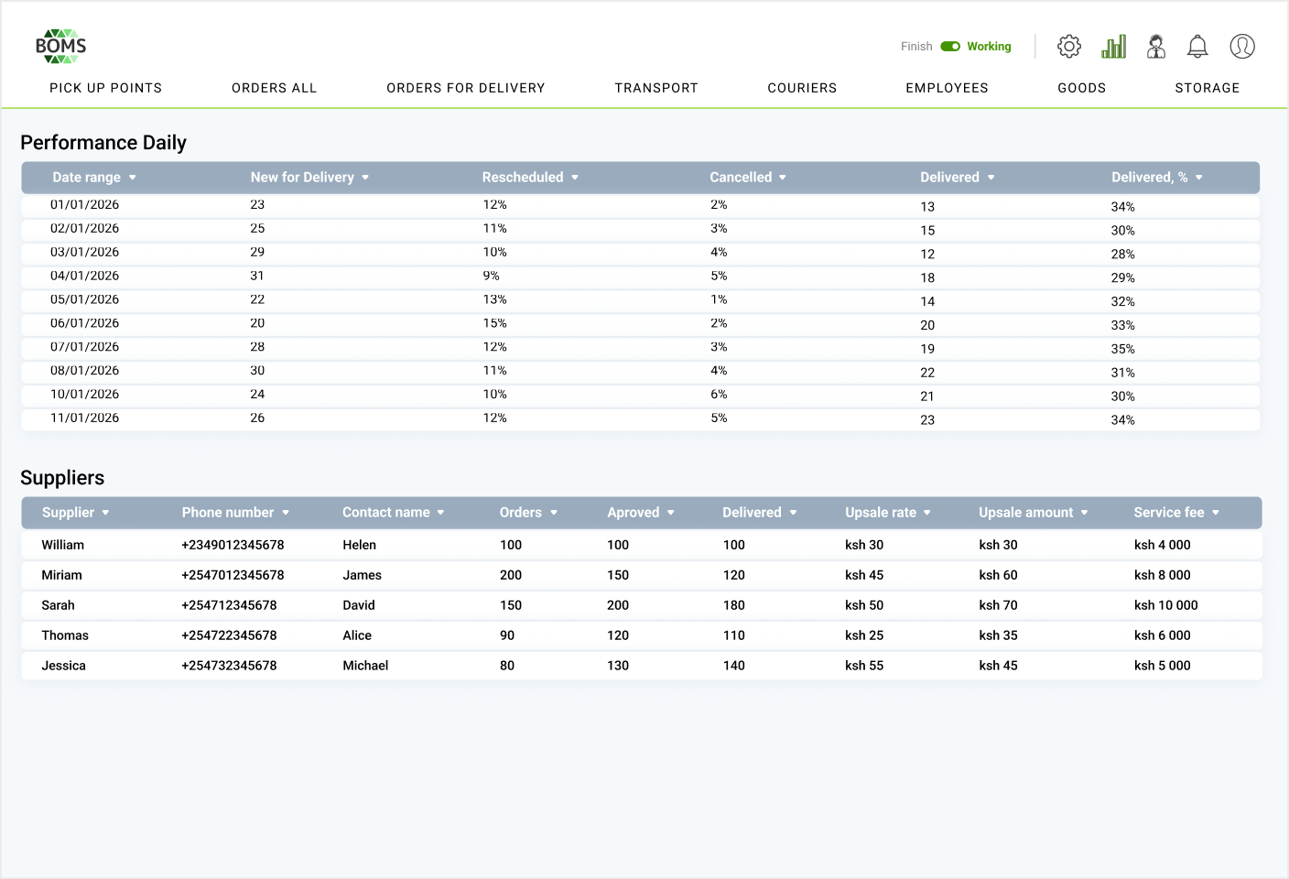
Task: Select supplier William row
Action: (x=63, y=545)
